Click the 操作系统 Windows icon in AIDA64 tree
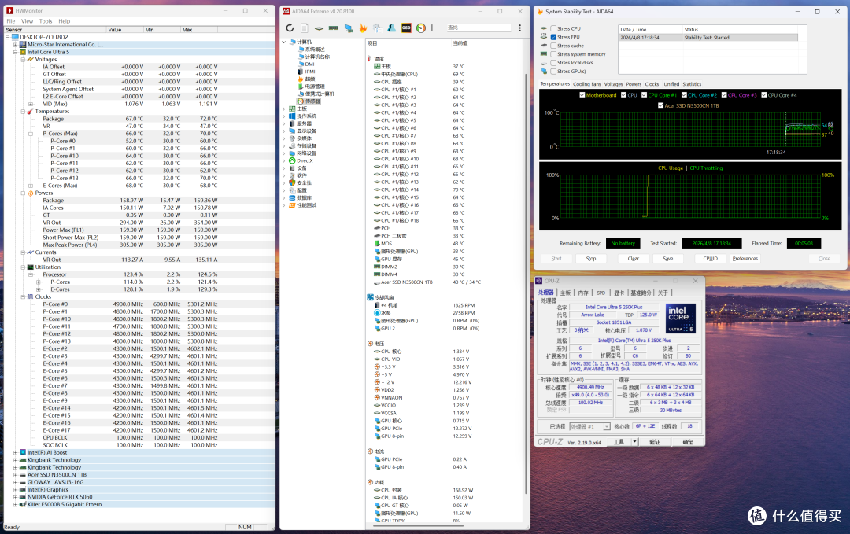The height and width of the screenshot is (534, 850). tap(292, 116)
